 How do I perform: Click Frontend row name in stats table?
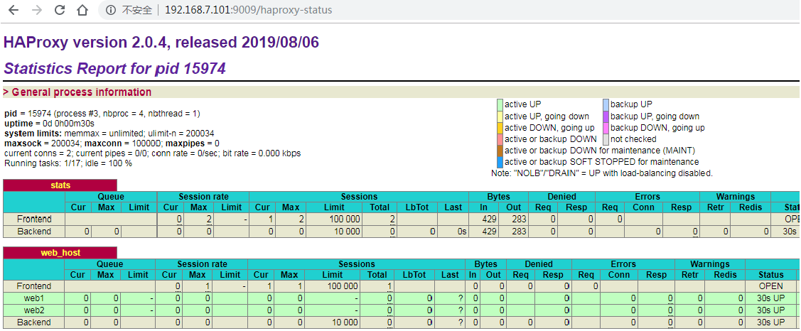pyautogui.click(x=33, y=219)
